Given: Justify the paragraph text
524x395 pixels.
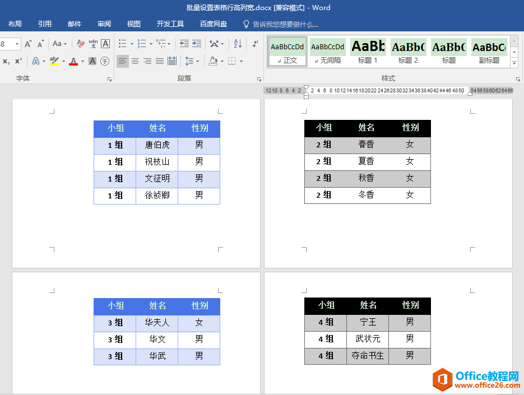Looking at the screenshot, I should 160,61.
